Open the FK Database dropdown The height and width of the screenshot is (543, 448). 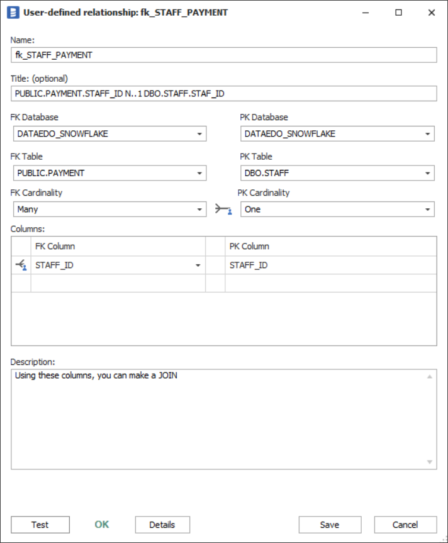[x=199, y=134]
